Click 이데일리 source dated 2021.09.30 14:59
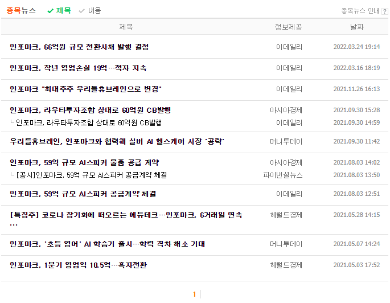Screen dimensions: 390x303 click(x=289, y=123)
